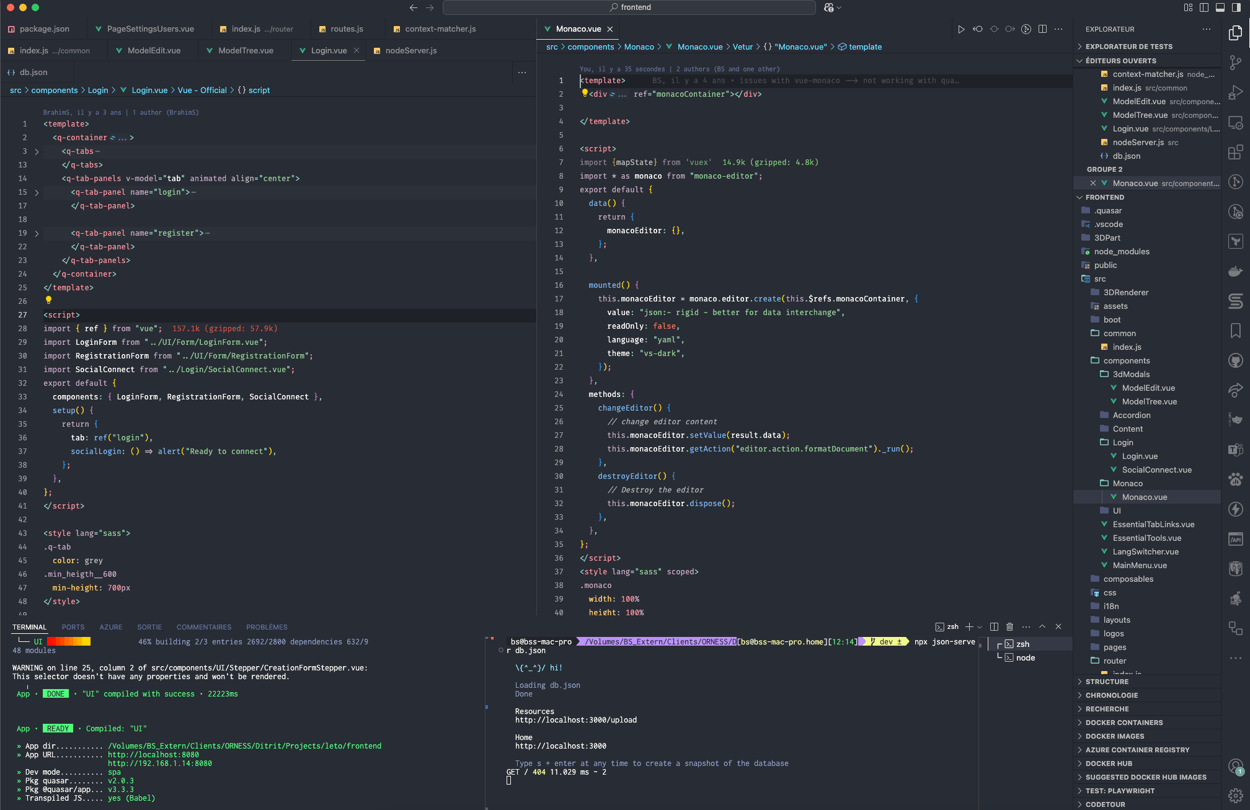
Task: Open the API icon in activity bar
Action: pyautogui.click(x=1235, y=539)
